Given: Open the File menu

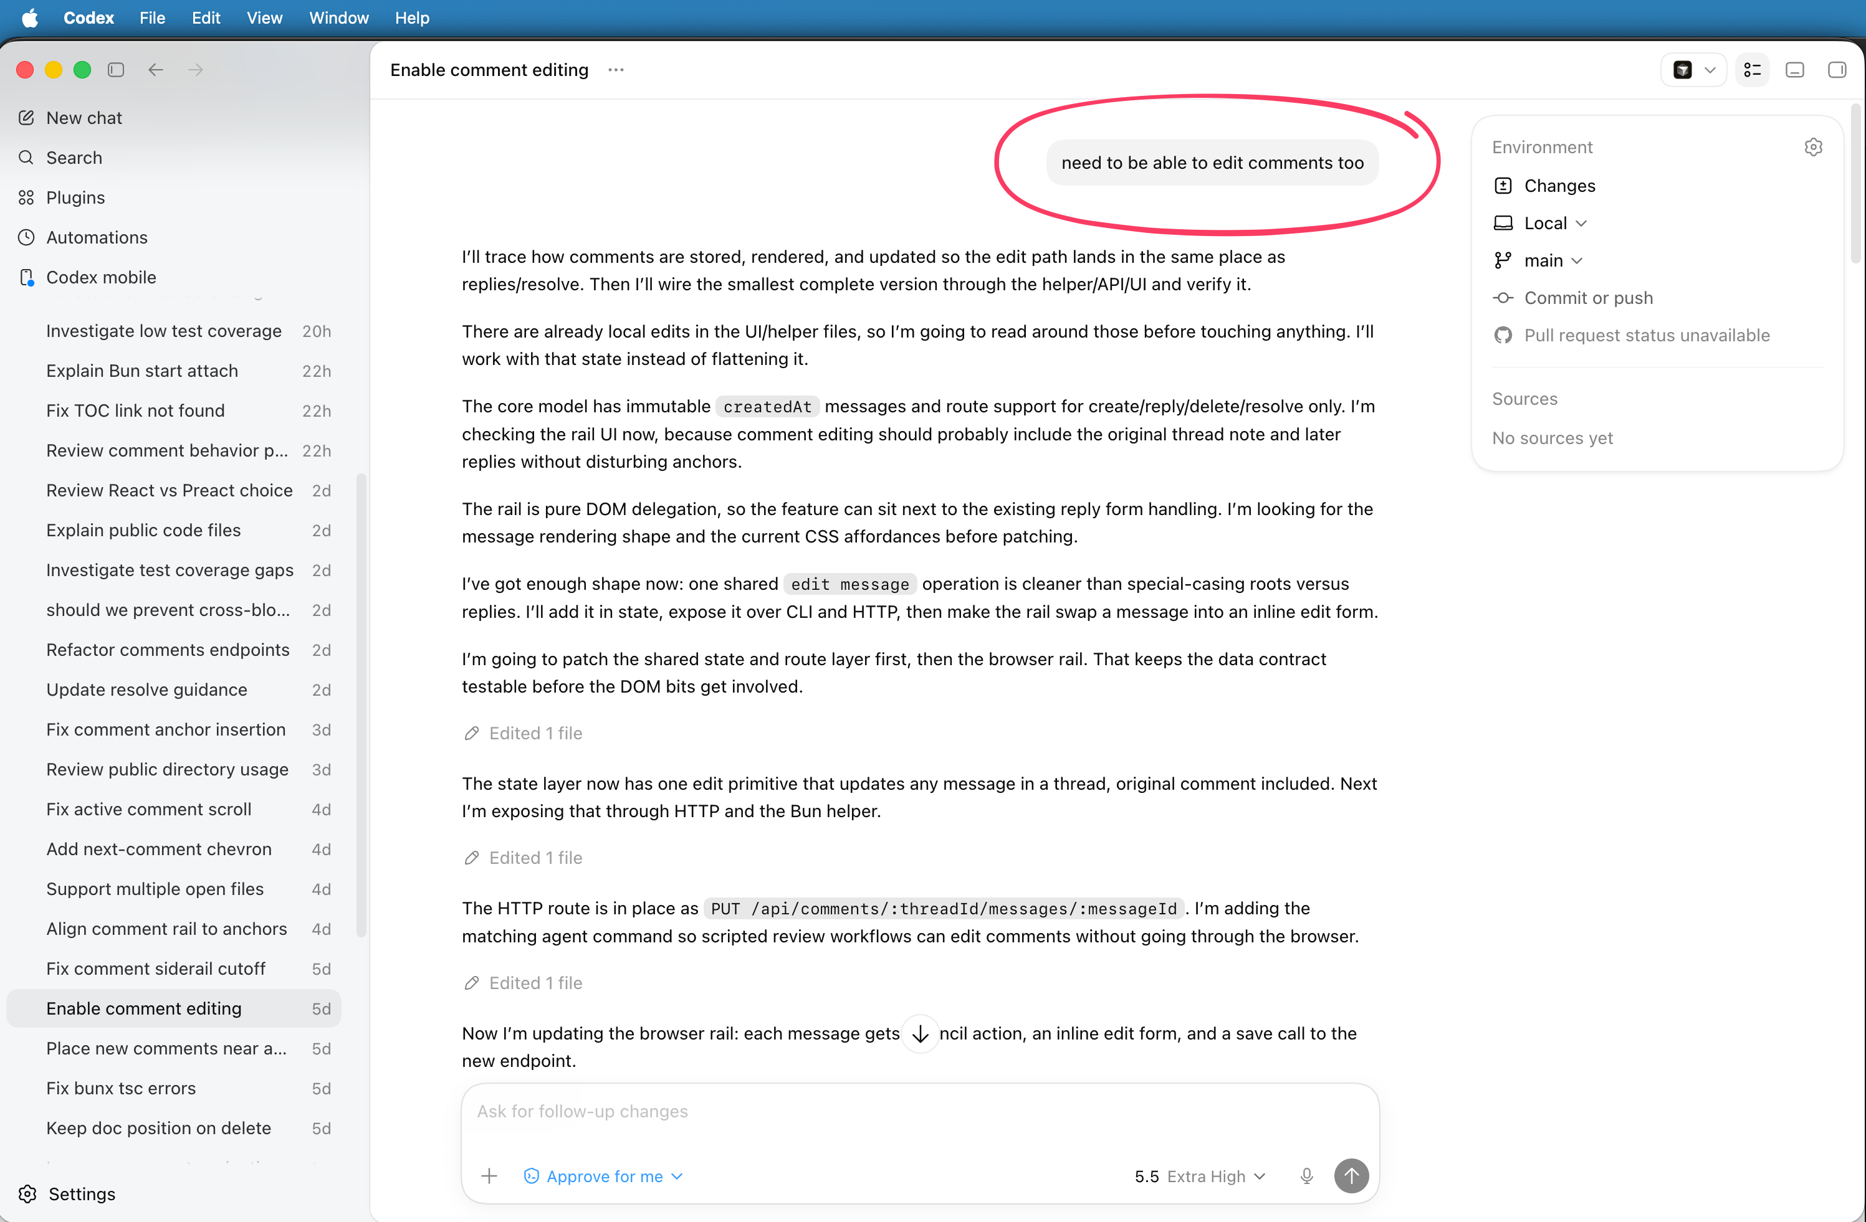Looking at the screenshot, I should click(x=152, y=18).
